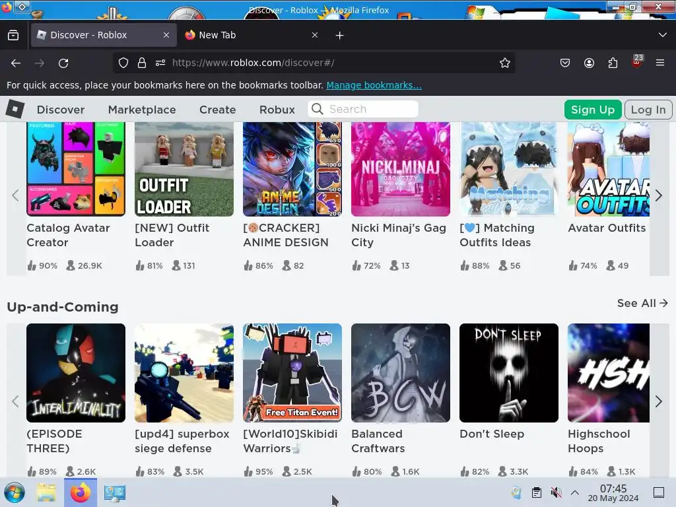Click the show desktop button
676x507 pixels.
coord(659,492)
